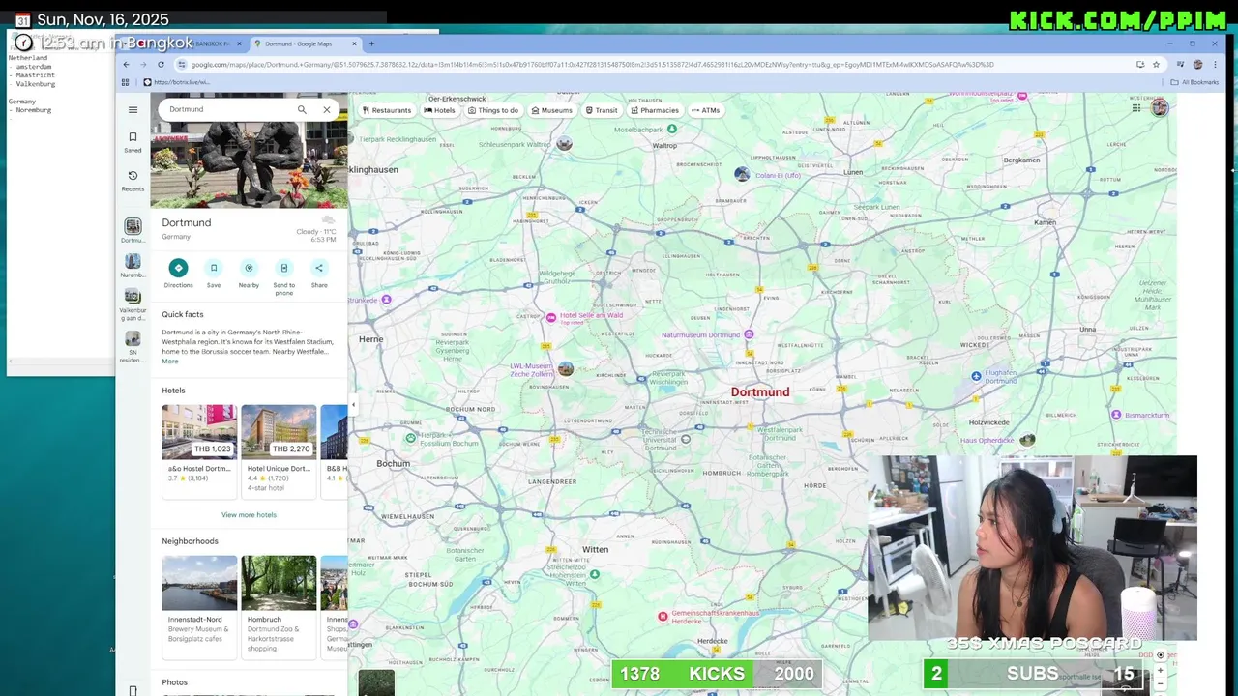Filter map by Museums chip
Viewport: 1238px width, 696px height.
point(551,110)
